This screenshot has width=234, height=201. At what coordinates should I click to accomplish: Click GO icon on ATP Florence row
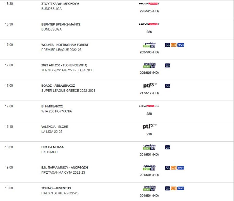tap(167, 65)
